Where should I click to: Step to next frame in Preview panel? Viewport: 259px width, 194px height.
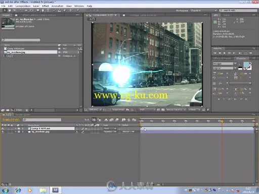coord(229,53)
